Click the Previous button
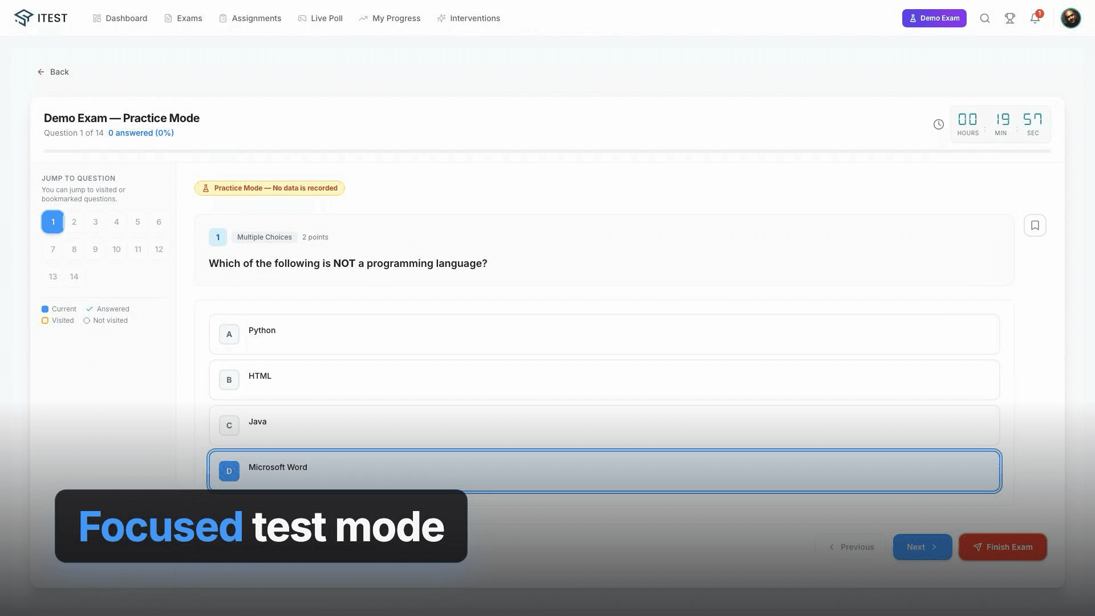Image resolution: width=1095 pixels, height=616 pixels. (851, 547)
